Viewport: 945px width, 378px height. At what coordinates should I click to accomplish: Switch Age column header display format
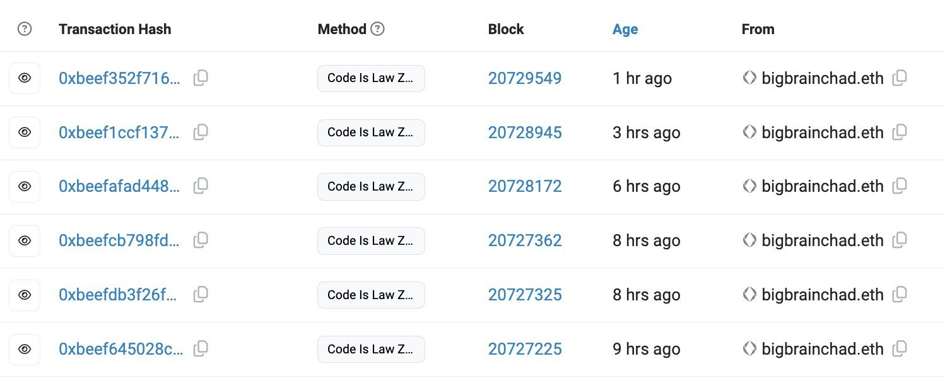coord(625,29)
